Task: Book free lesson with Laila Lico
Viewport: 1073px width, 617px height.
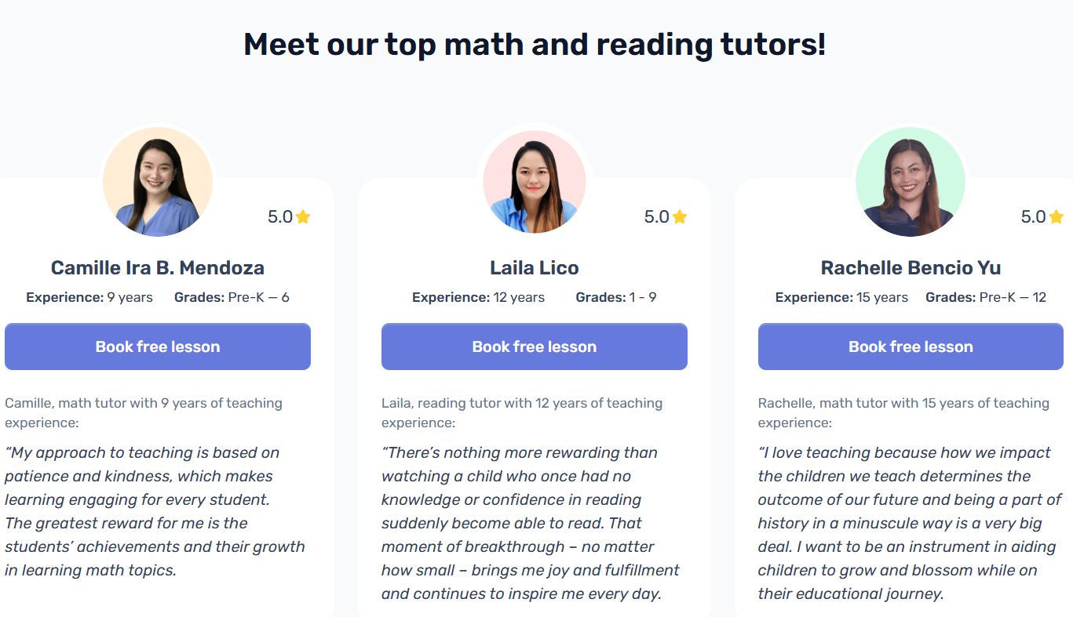Action: pyautogui.click(x=534, y=346)
